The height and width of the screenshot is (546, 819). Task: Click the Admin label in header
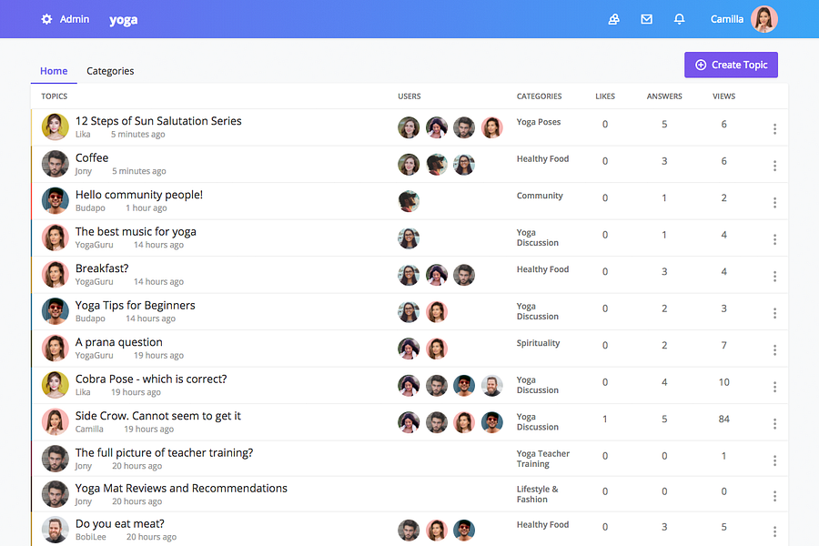(75, 19)
